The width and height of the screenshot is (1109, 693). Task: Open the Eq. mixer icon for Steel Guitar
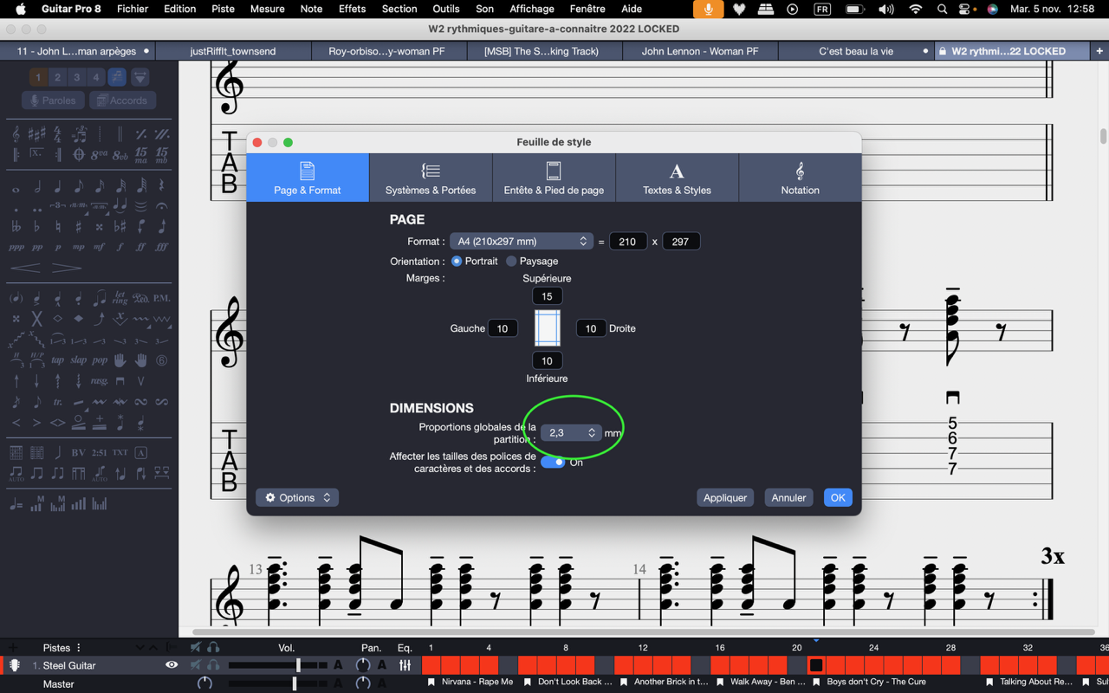coord(405,665)
